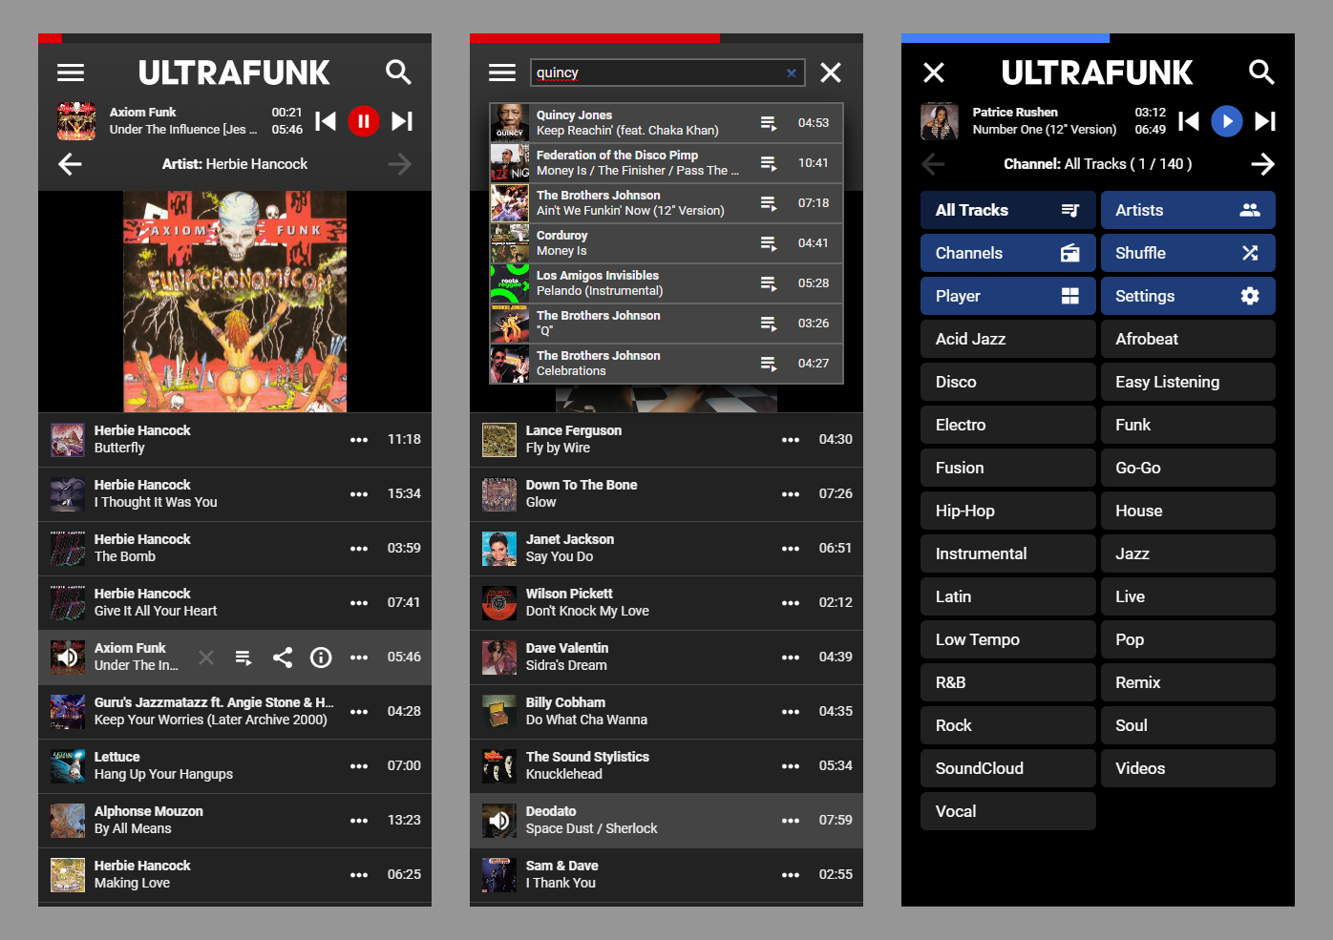Image resolution: width=1333 pixels, height=940 pixels.
Task: Skip to next track in right panel
Action: 1265,121
